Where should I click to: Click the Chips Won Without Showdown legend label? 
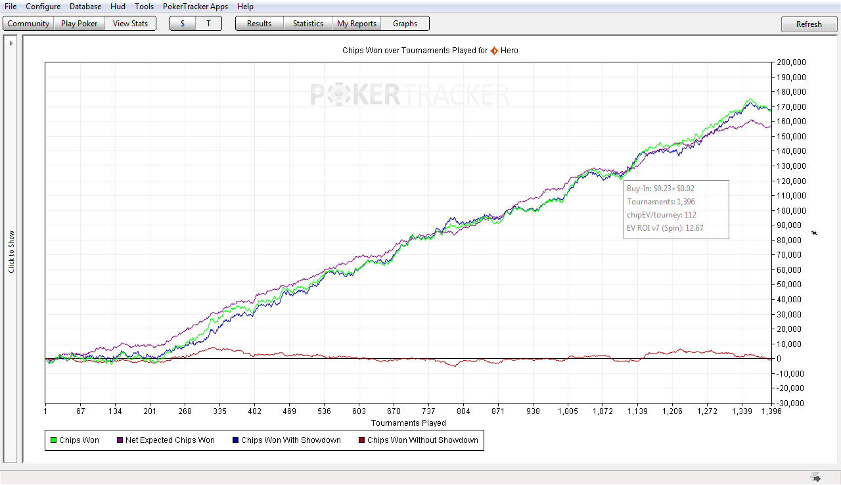point(422,440)
